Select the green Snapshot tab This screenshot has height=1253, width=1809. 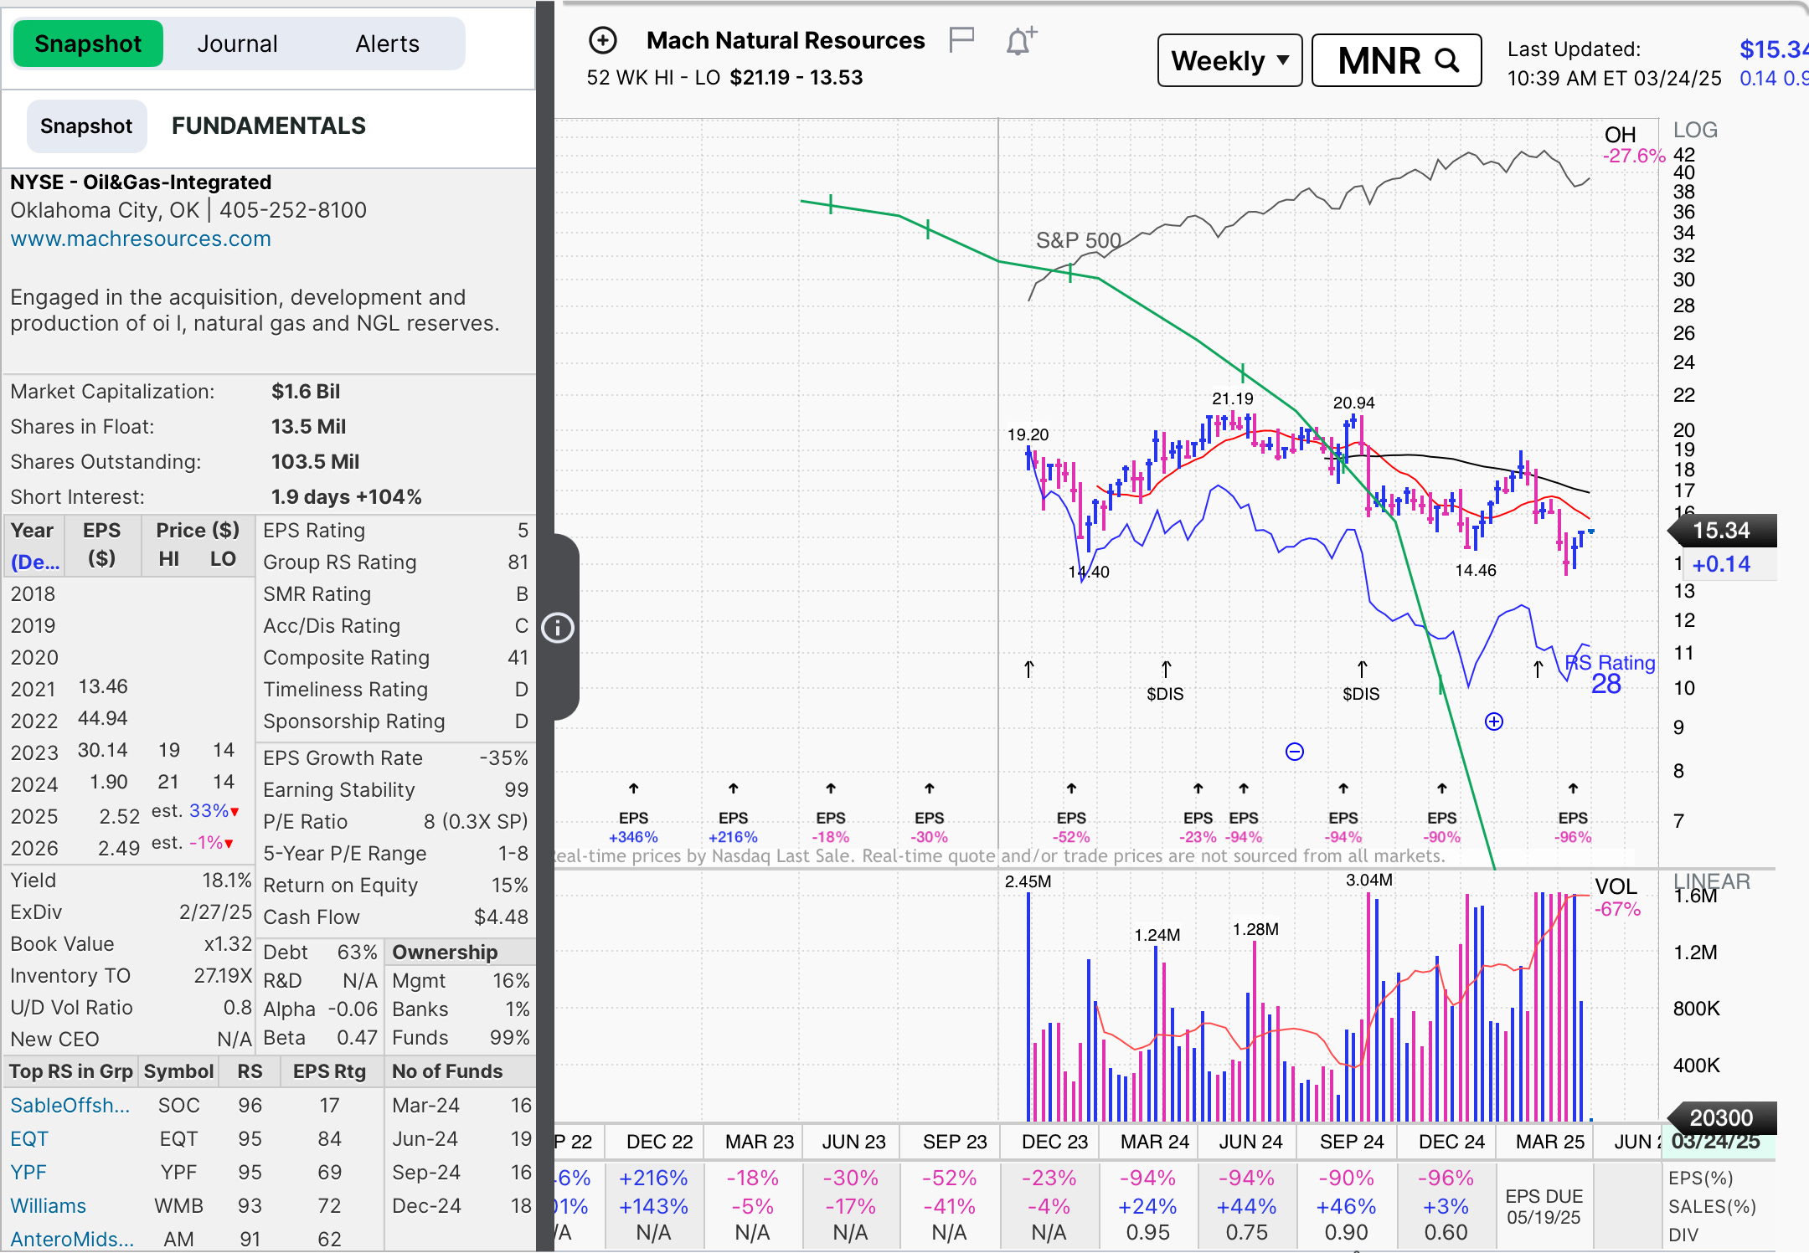click(x=88, y=44)
